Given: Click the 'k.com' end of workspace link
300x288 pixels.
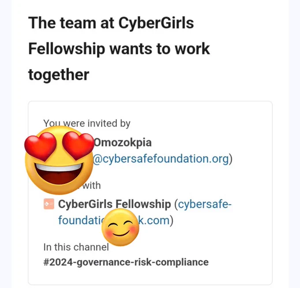Looking at the screenshot, I should [154, 220].
